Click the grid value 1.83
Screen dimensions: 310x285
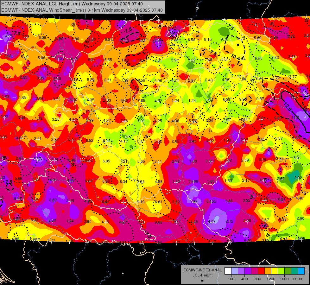(x=194, y=201)
